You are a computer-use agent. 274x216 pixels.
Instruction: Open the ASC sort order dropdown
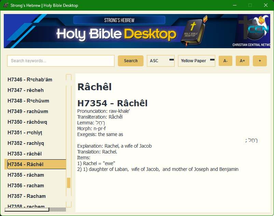pos(160,60)
